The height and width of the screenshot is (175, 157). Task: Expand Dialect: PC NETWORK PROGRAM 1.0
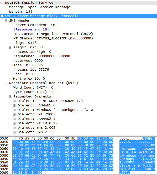[x=14, y=101]
